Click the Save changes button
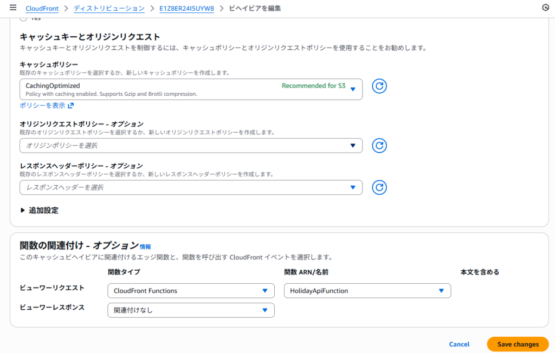Screen dimensions: 555x353 click(518, 344)
